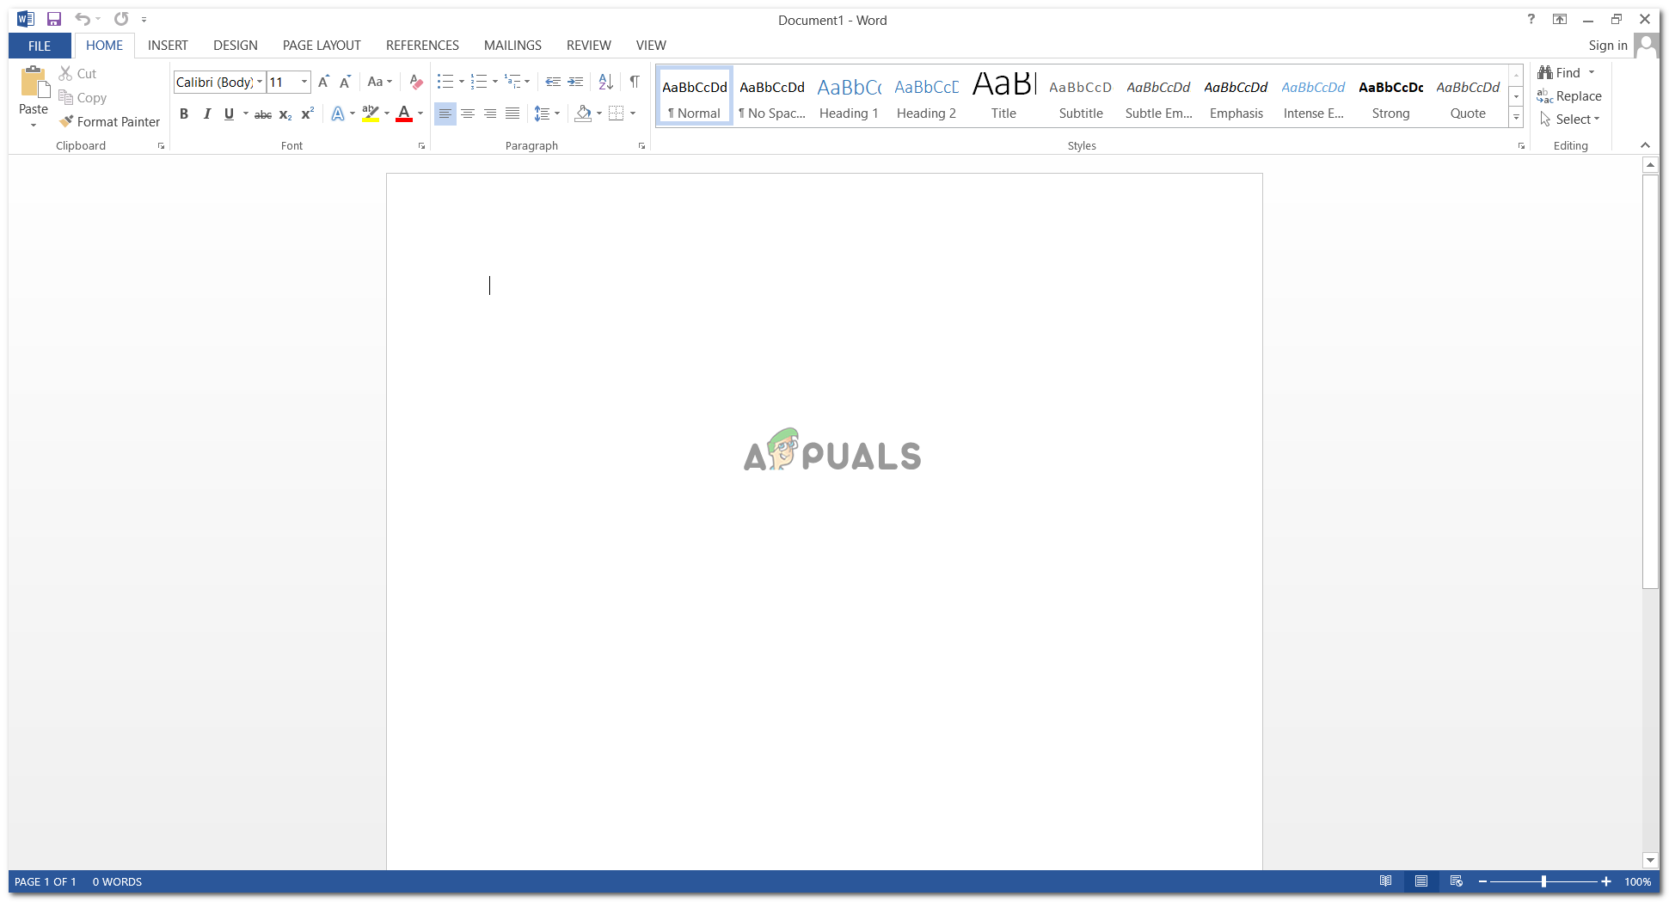Switch to Print Layout view
Viewport: 1669px width, 902px height.
[1421, 881]
